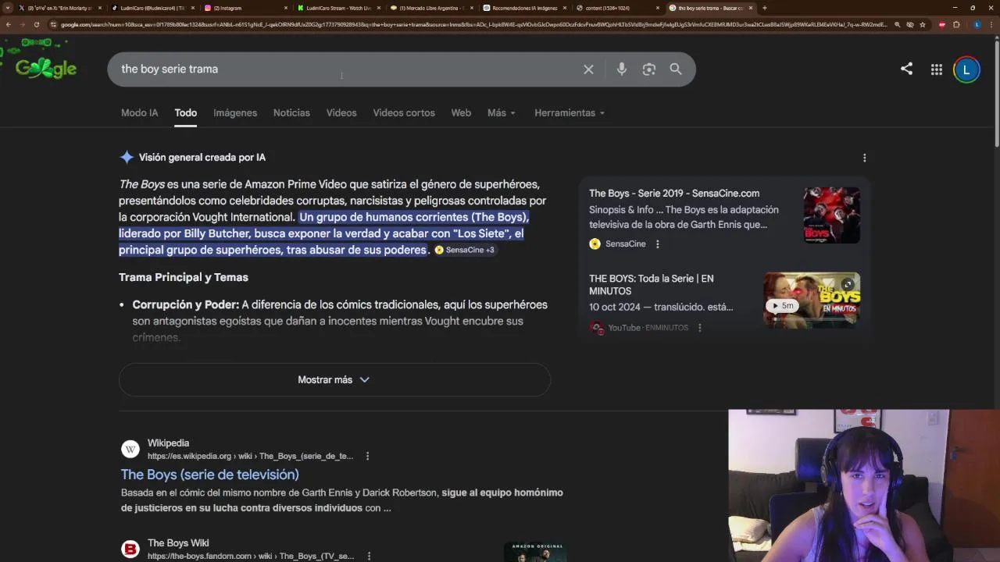Switch to Modo IA tab
The height and width of the screenshot is (562, 1000).
pyautogui.click(x=139, y=113)
